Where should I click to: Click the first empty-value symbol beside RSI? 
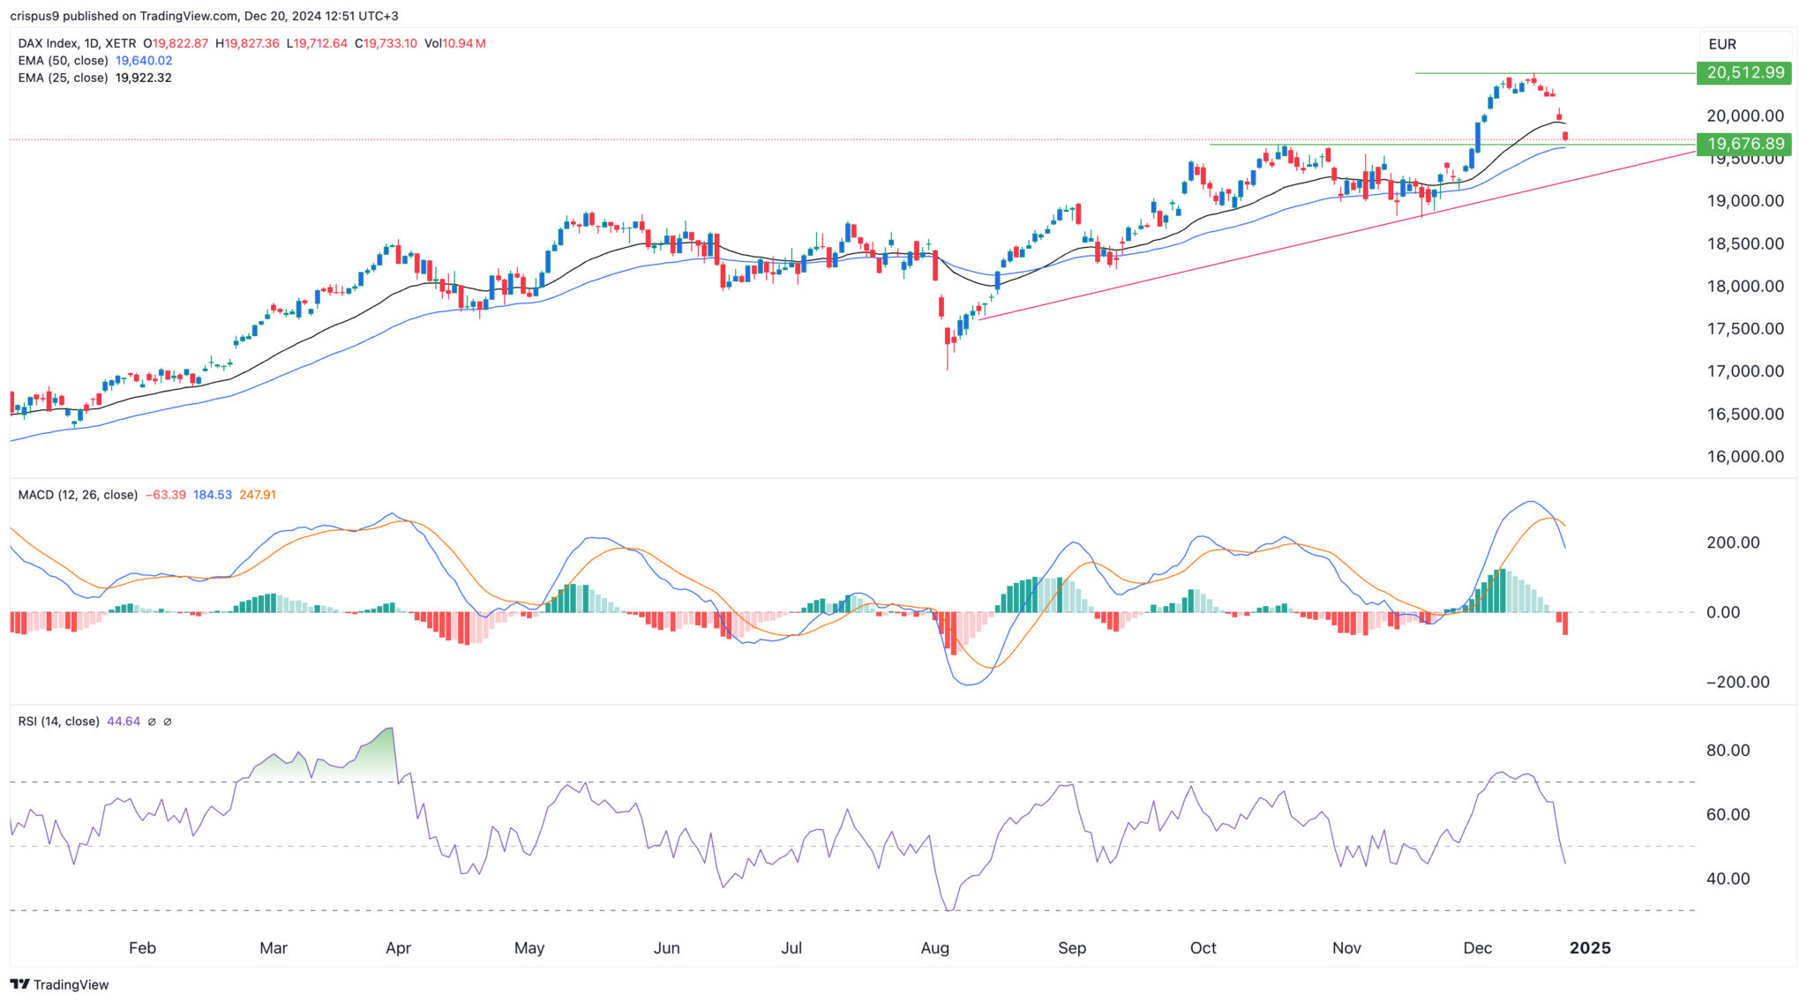coord(152,722)
